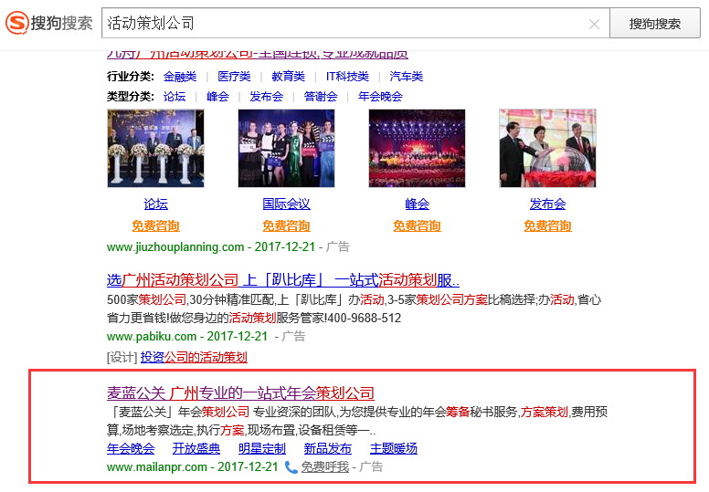Open the 开放盛典 sublink
Screen dimensions: 709x492
click(x=196, y=448)
